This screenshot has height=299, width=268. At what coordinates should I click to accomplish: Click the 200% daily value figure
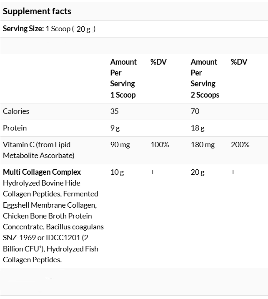click(x=240, y=145)
